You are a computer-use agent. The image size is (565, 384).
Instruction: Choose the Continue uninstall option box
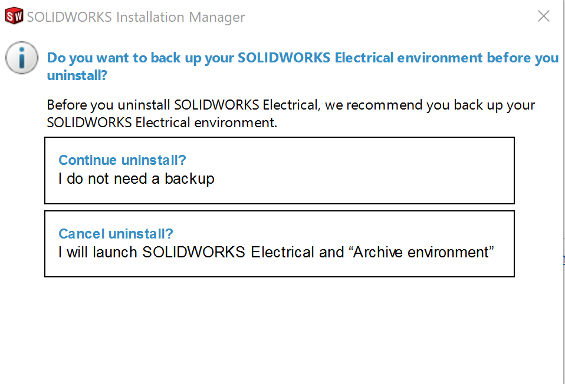click(280, 170)
